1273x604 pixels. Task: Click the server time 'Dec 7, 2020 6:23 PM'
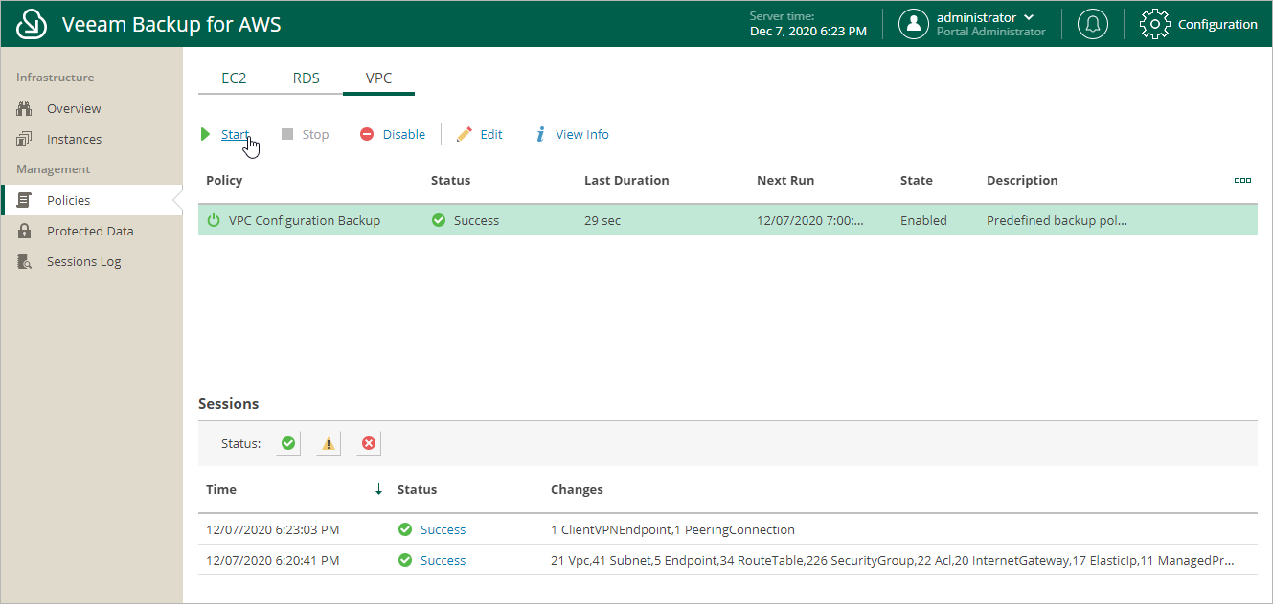pyautogui.click(x=808, y=32)
